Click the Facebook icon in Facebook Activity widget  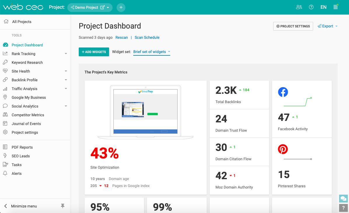coord(283,92)
